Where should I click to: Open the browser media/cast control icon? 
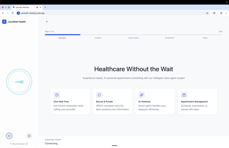click(214, 13)
